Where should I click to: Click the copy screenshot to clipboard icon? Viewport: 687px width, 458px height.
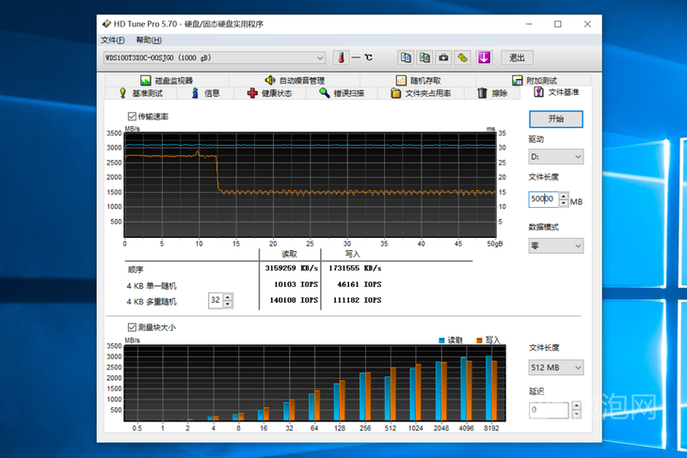(424, 57)
